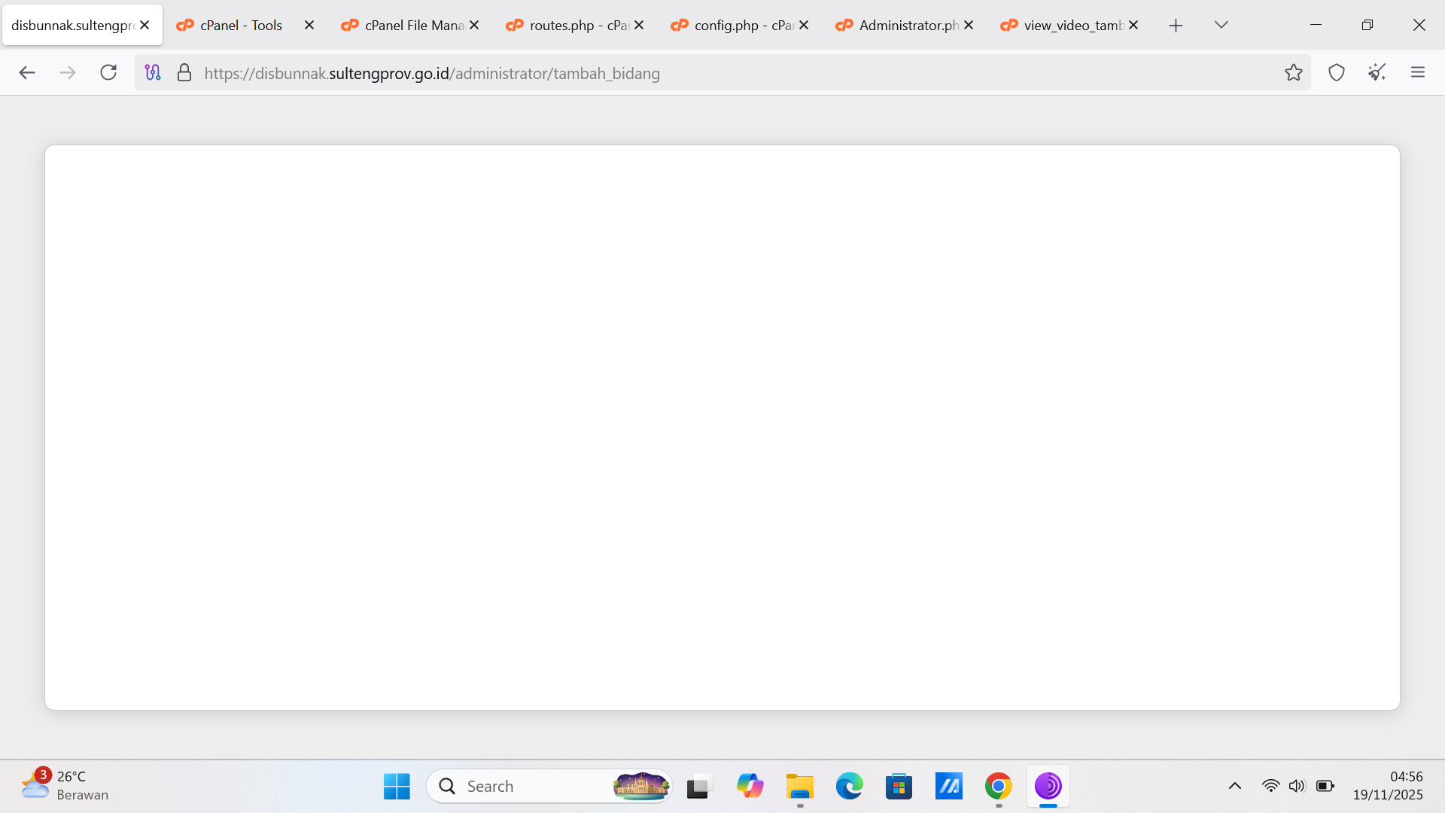Switch to the routes.php tab
Viewport: 1445px width, 813px height.
pyautogui.click(x=572, y=25)
